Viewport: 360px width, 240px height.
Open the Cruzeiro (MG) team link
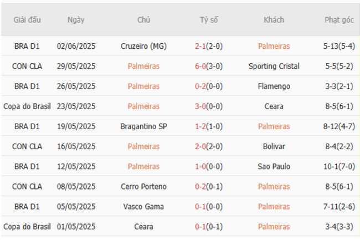click(143, 47)
